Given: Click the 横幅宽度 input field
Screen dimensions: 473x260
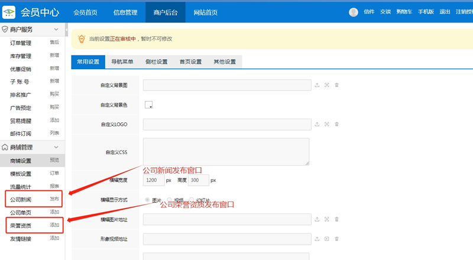Looking at the screenshot, I should 153,180.
